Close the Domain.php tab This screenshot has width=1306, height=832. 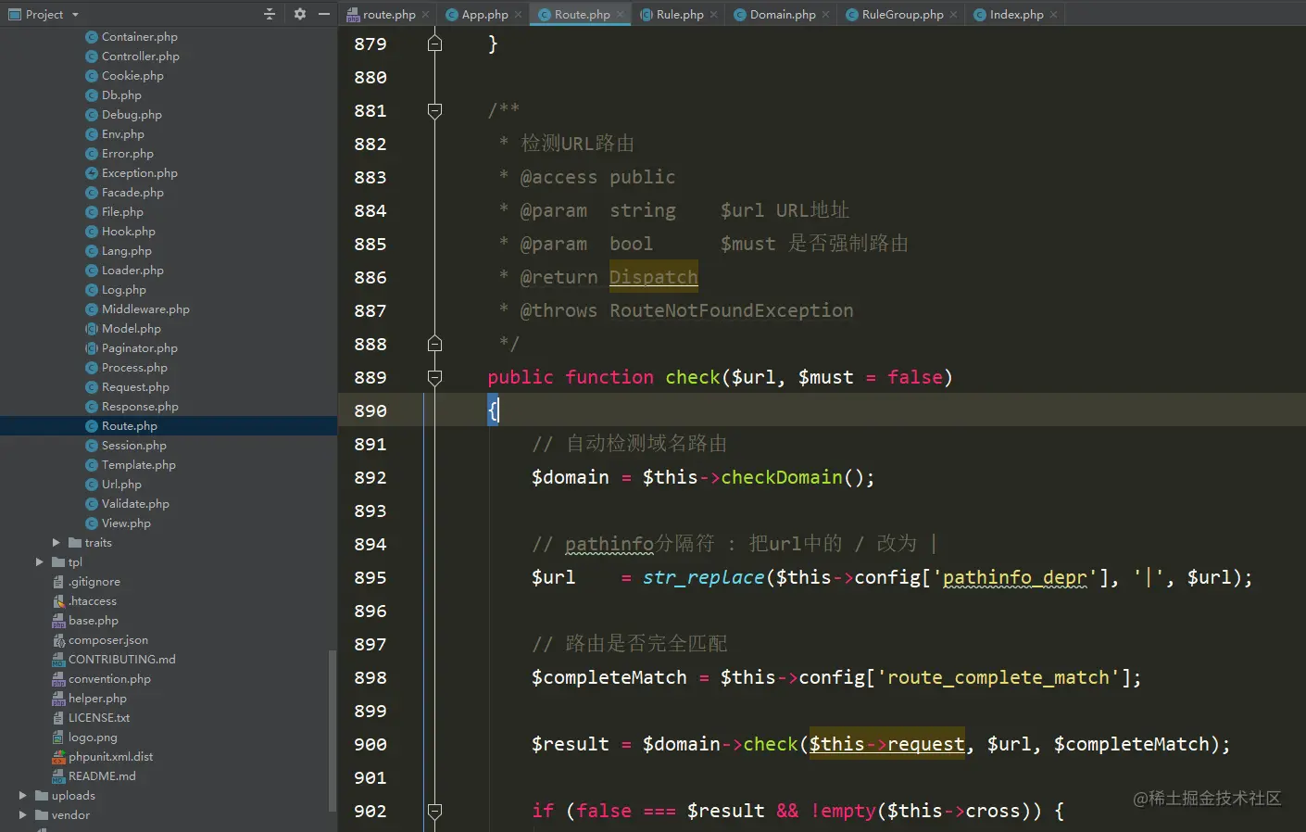coord(826,15)
